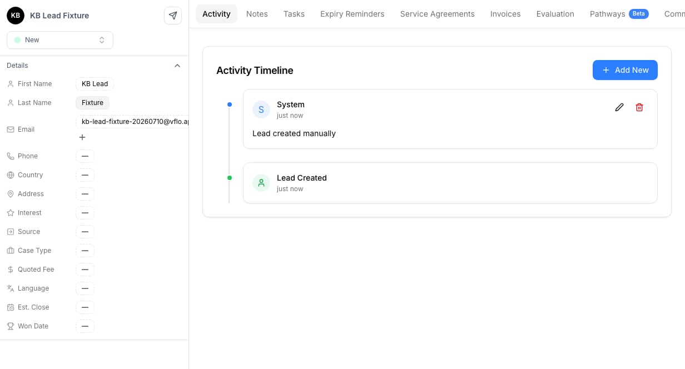Collapse the Details section chevron
This screenshot has width=685, height=369.
point(177,66)
